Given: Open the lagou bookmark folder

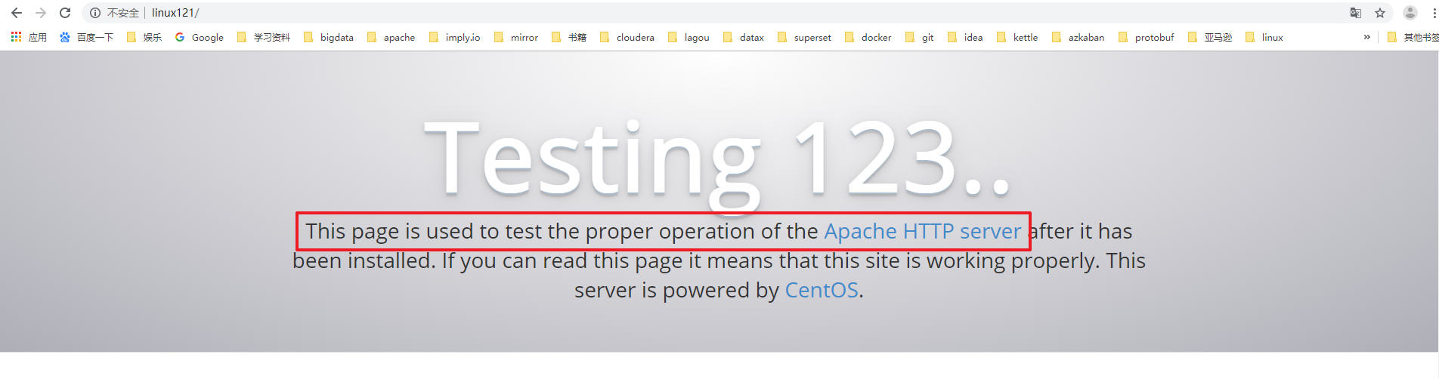Looking at the screenshot, I should pyautogui.click(x=689, y=37).
